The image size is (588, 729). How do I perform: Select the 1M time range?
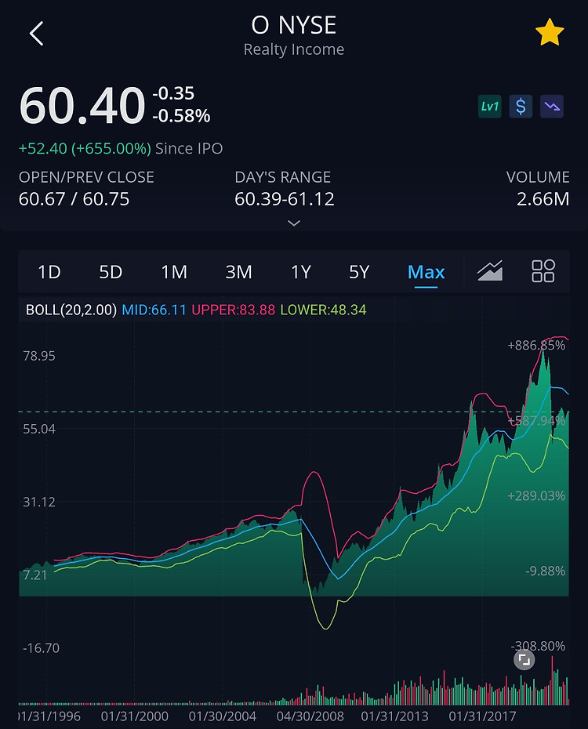pyautogui.click(x=174, y=272)
